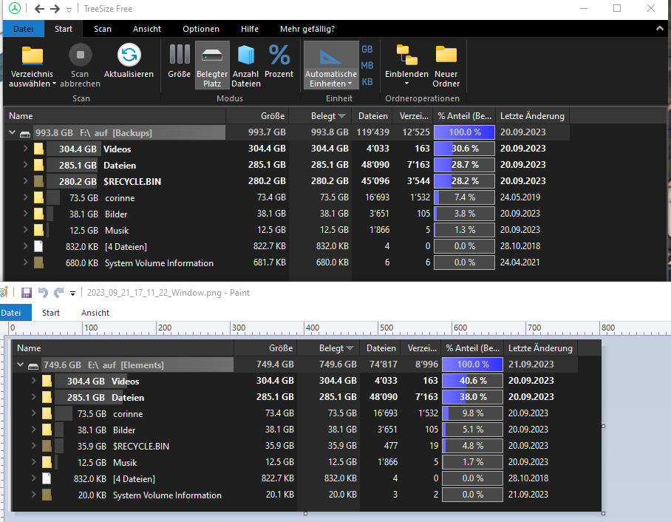Screen dimensions: 671x522
Task: Sort by Dateien column in TreeSize
Action: coord(372,116)
